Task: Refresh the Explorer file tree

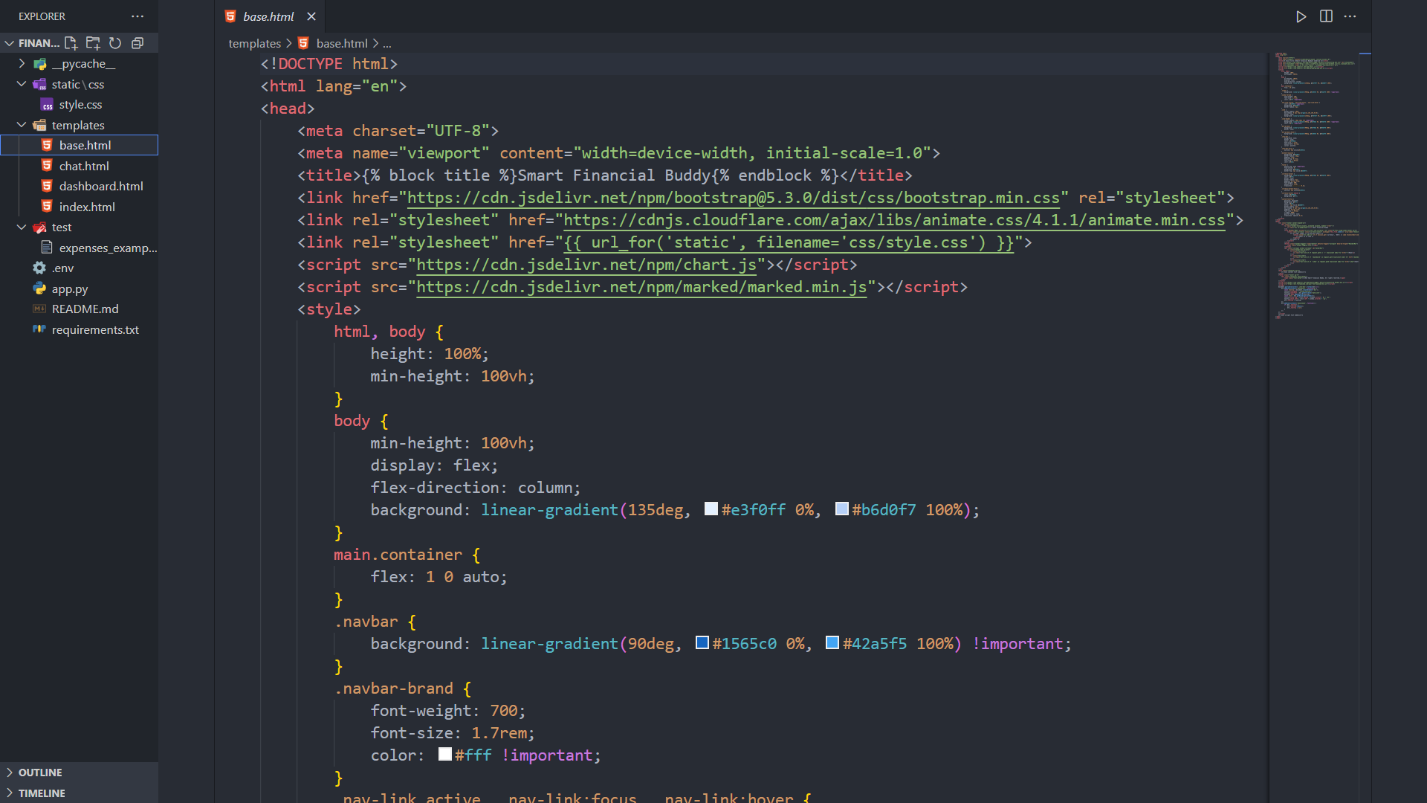Action: pos(115,43)
